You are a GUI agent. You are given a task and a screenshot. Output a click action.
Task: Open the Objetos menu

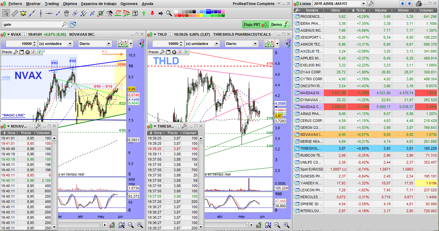(x=70, y=4)
